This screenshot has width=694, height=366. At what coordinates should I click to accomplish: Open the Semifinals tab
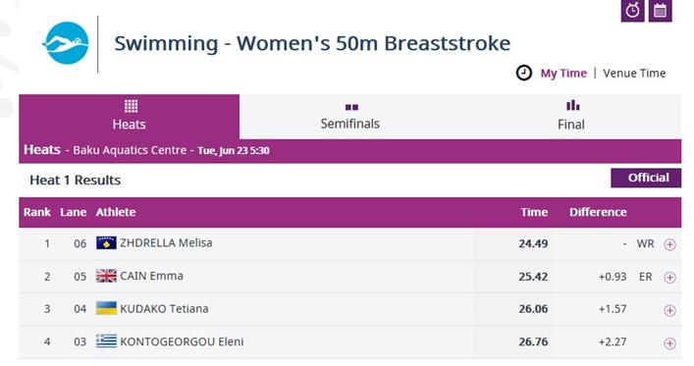tap(350, 117)
